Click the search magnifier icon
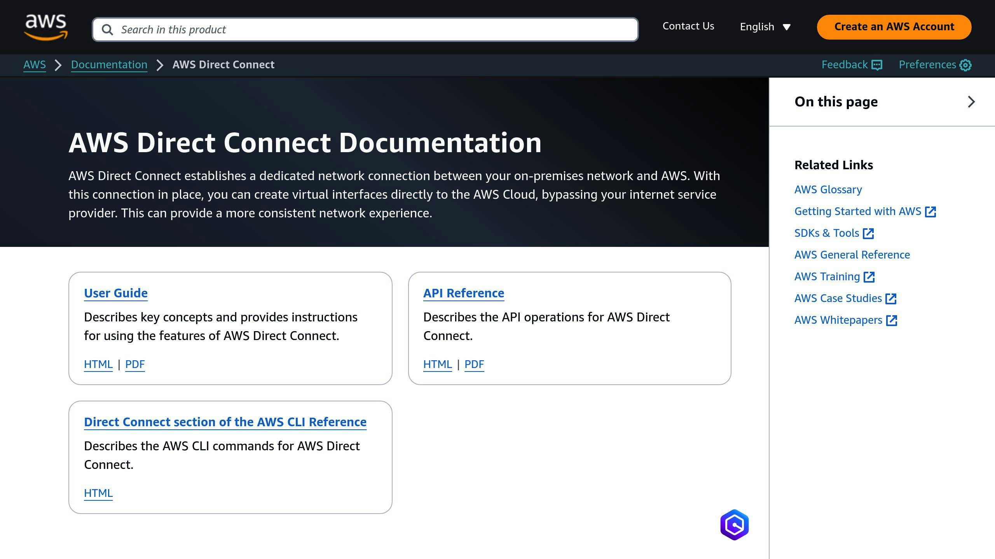The image size is (995, 559). coord(106,30)
